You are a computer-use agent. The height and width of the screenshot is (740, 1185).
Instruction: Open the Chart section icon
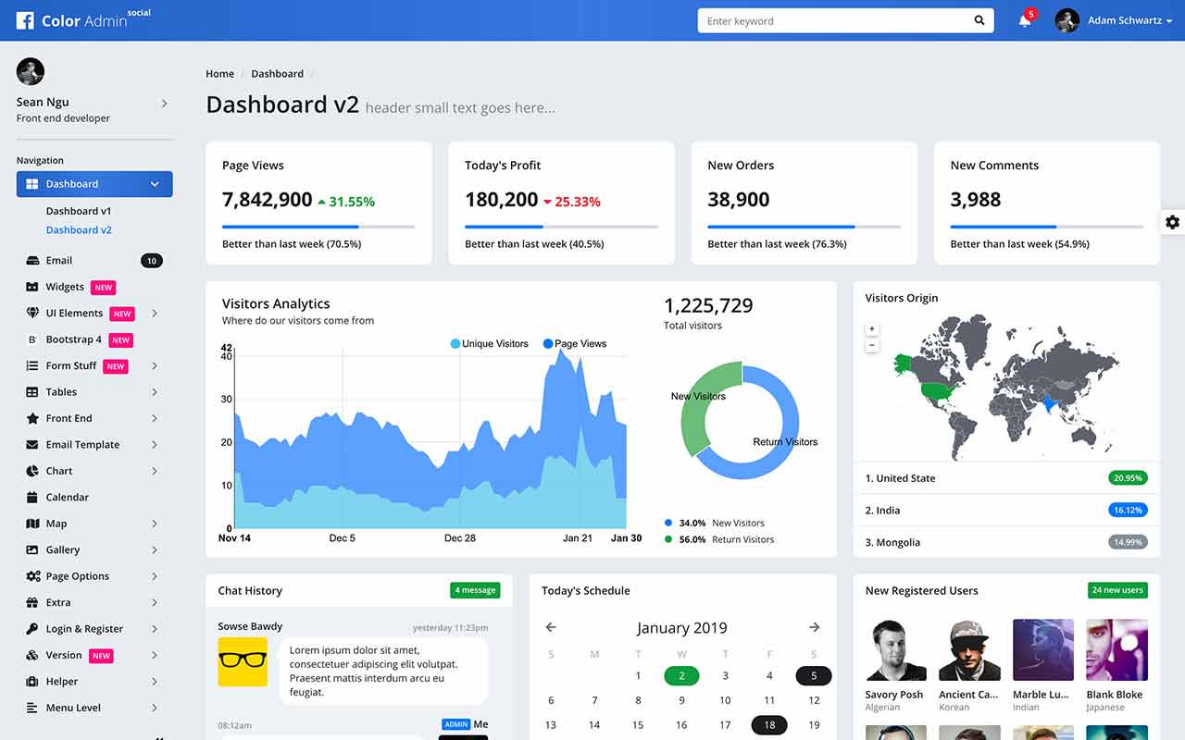tap(31, 471)
